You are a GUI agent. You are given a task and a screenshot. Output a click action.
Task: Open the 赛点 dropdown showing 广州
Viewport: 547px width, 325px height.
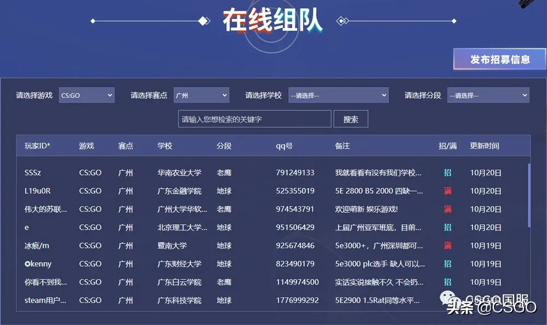coord(201,95)
